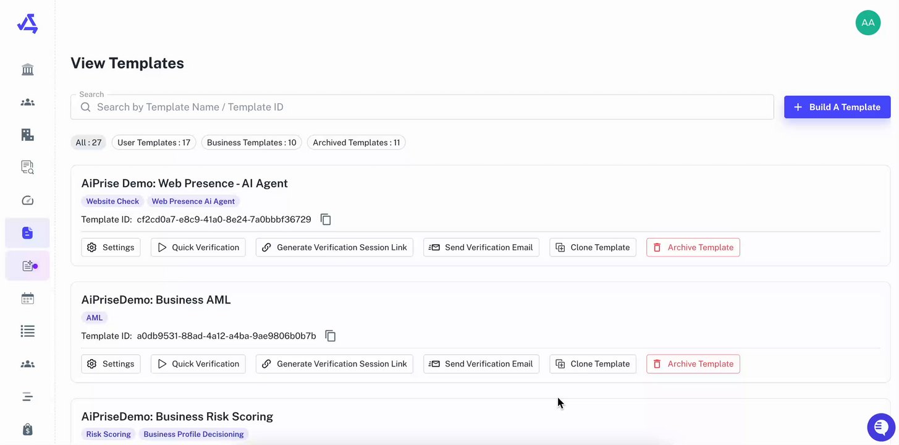Open the bulleted list sidebar icon
This screenshot has width=899, height=445.
tap(27, 331)
